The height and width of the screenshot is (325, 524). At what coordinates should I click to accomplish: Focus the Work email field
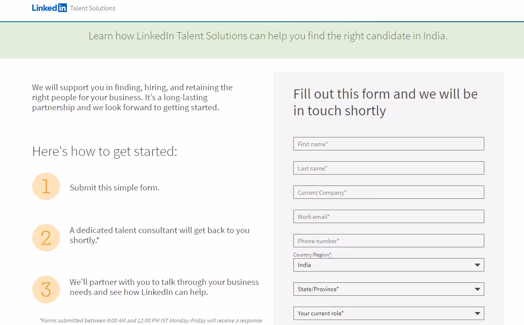point(388,216)
